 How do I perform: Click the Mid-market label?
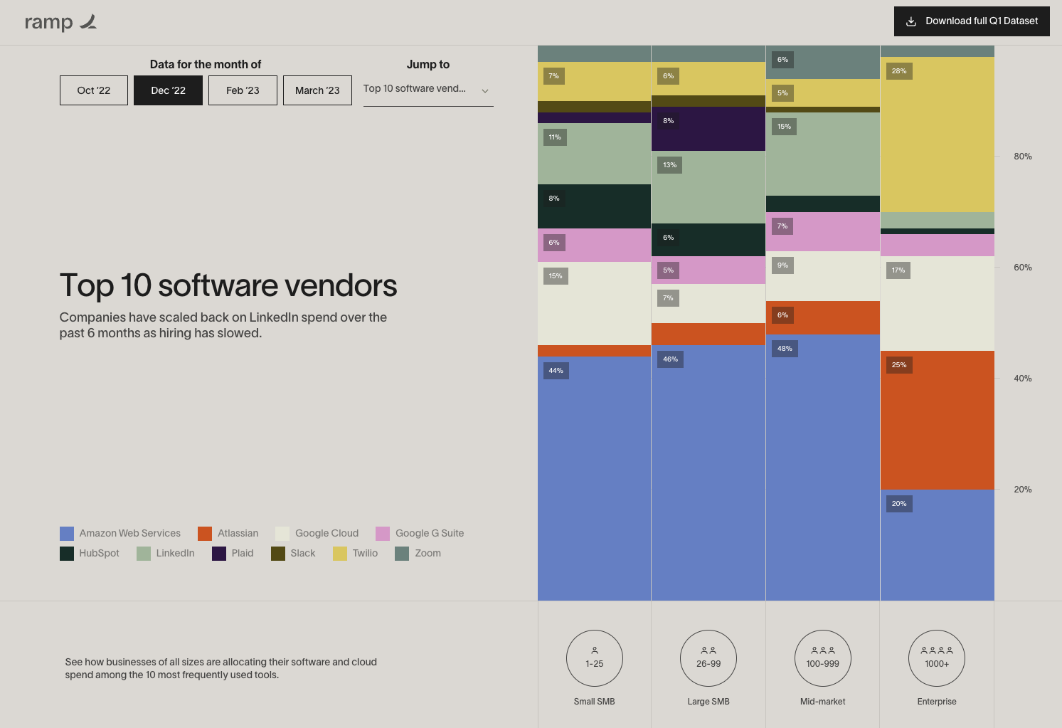[x=823, y=702]
